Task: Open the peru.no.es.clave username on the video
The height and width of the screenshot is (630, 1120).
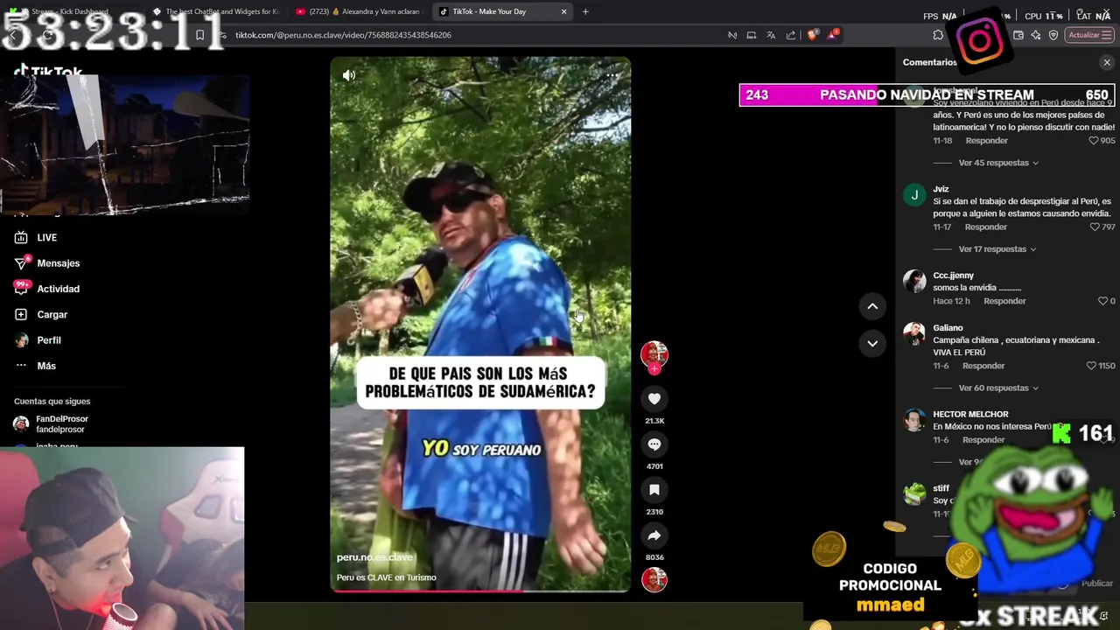Action: pyautogui.click(x=374, y=557)
